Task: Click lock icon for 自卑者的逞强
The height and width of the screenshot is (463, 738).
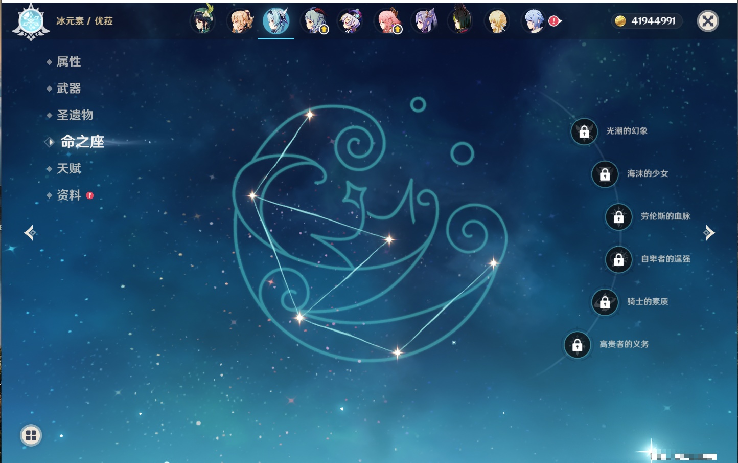Action: [x=619, y=259]
